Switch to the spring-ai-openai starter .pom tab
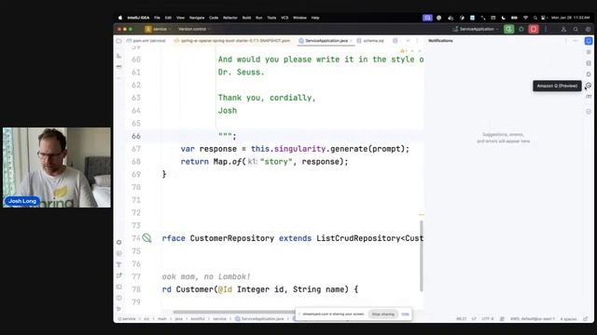Screen dimensions: 597x335 [x=232, y=41]
